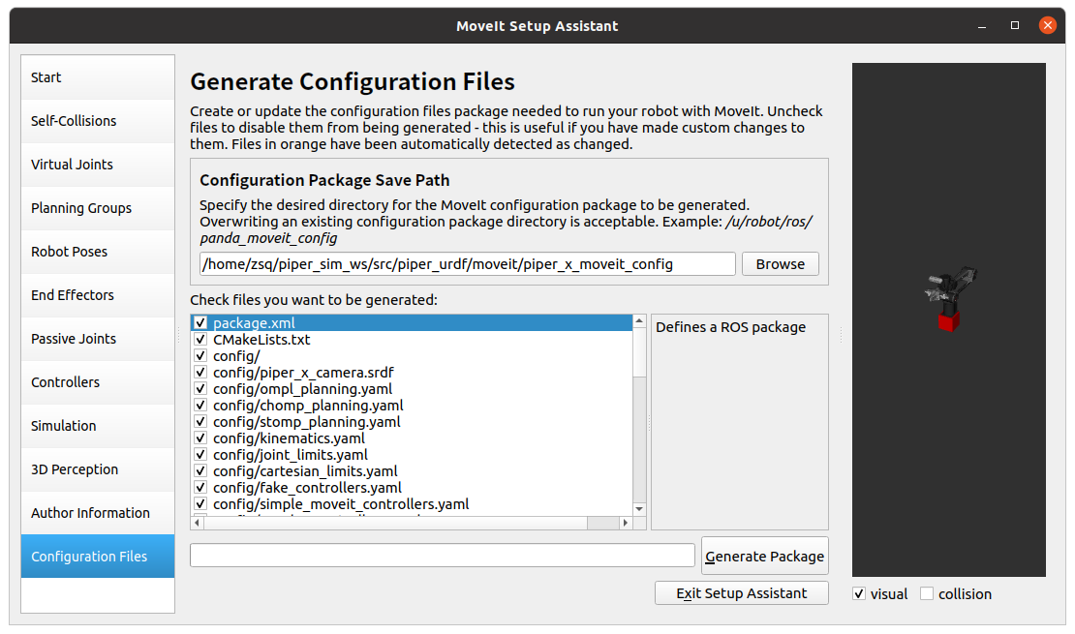
Task: Uncheck config/joint_limits.yaml checkbox
Action: tap(200, 454)
